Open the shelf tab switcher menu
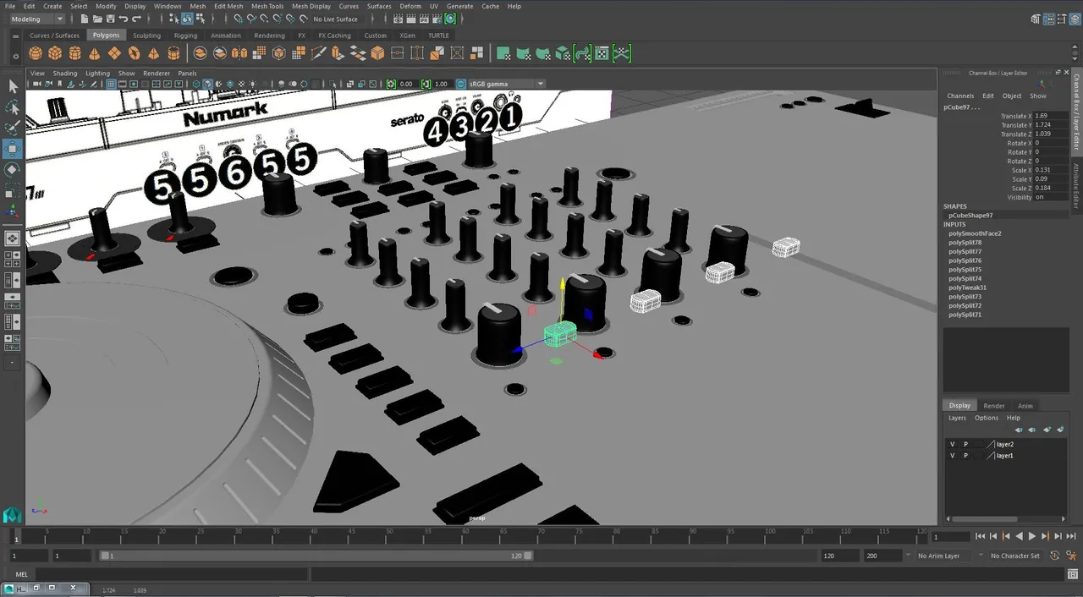 click(x=14, y=36)
